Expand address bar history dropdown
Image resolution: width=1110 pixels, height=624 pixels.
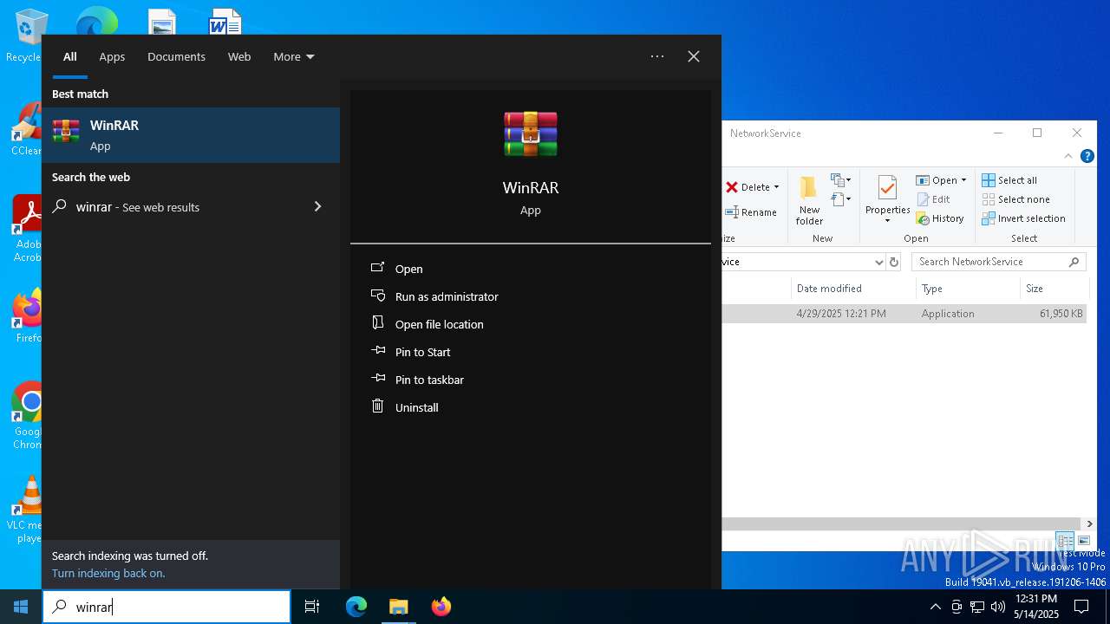(878, 262)
